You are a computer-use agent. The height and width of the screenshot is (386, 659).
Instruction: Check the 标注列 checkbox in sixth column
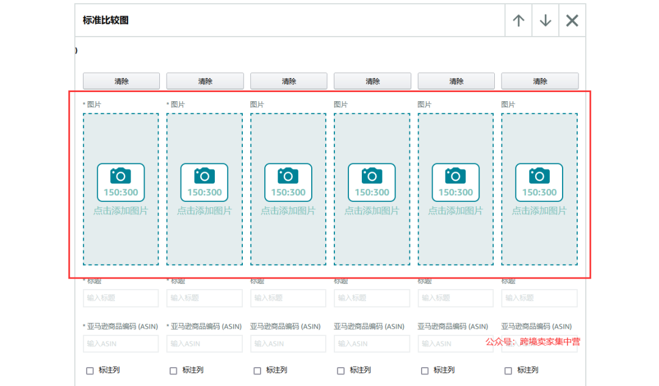(x=508, y=370)
